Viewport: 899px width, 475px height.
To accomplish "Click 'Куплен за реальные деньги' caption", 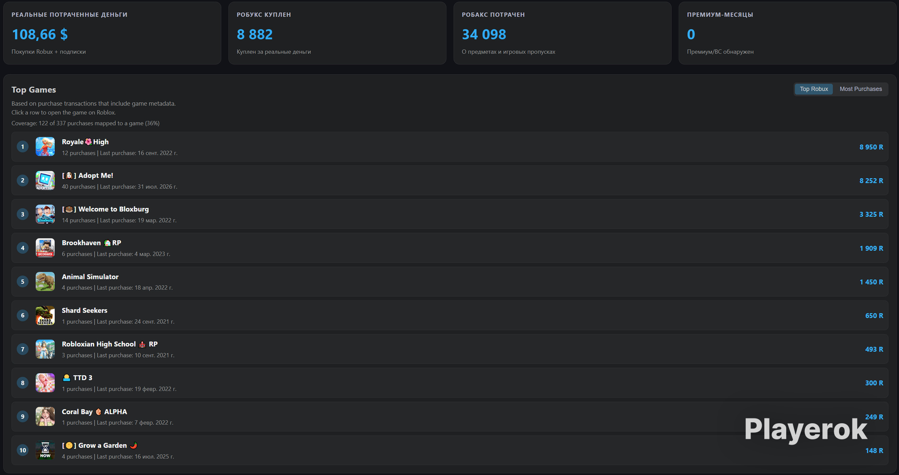I will [x=274, y=52].
